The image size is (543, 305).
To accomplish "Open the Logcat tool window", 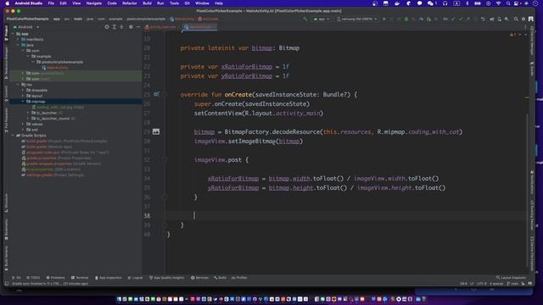I will tap(135, 278).
